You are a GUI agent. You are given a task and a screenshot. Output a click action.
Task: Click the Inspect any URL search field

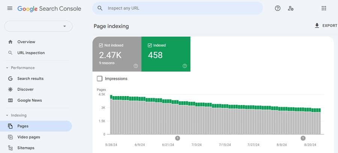click(x=178, y=8)
